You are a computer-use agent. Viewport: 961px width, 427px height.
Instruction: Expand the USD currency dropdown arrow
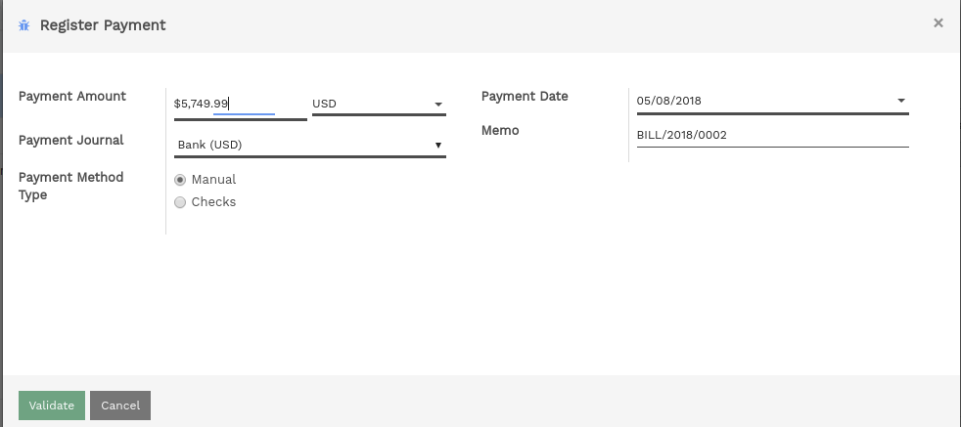[x=438, y=104]
